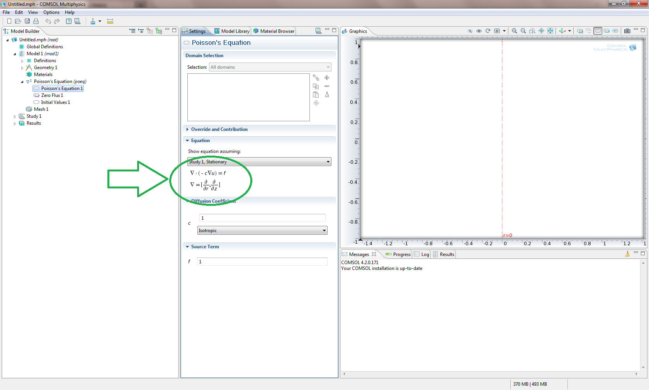Open the Options menu
This screenshot has width=649, height=390.
point(51,12)
